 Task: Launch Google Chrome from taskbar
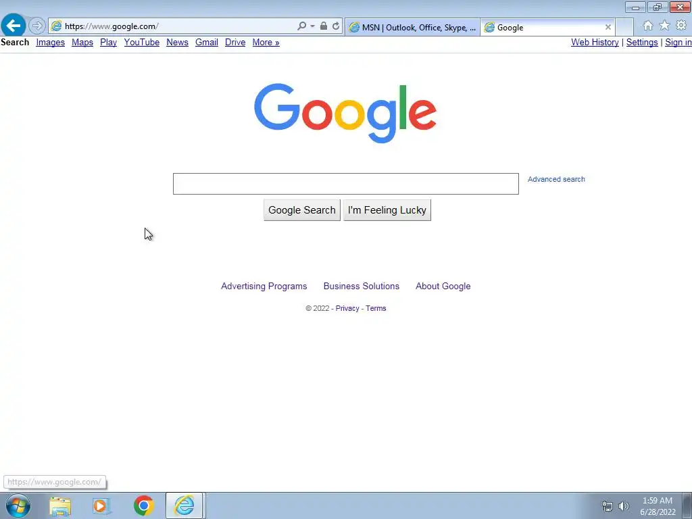click(143, 505)
